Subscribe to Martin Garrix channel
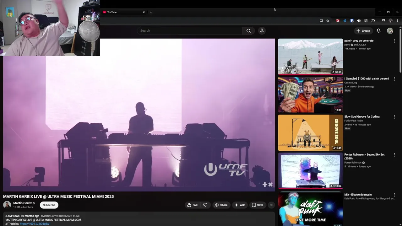The image size is (402, 226). [49, 205]
